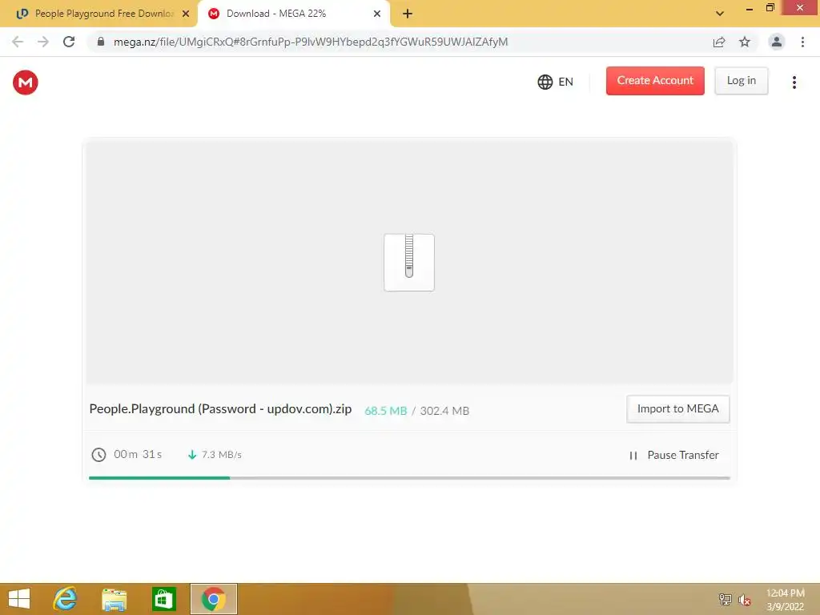820x615 pixels.
Task: Click the network tray icon
Action: point(725,599)
